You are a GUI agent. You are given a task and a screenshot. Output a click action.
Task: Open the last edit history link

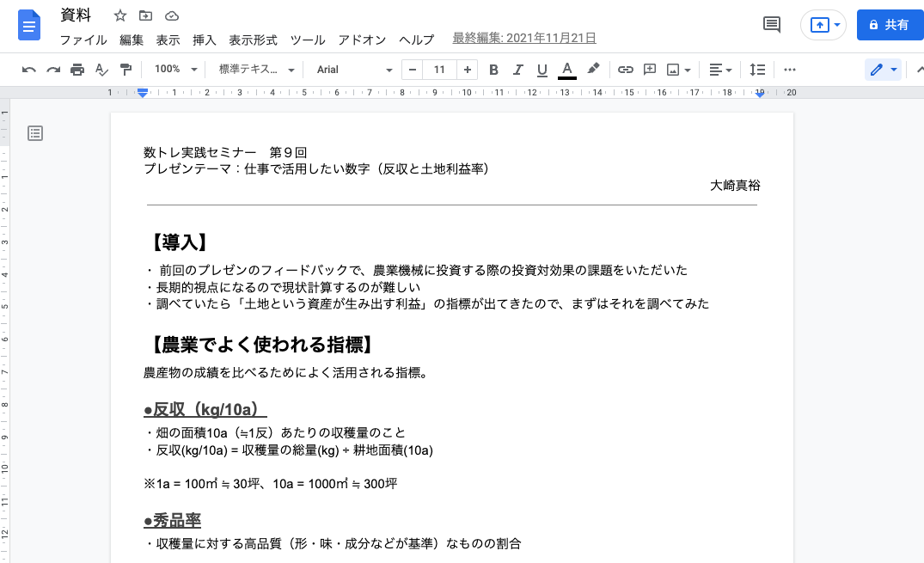524,39
